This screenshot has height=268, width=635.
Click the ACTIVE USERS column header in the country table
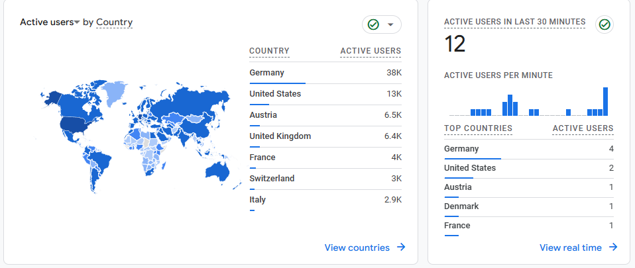pyautogui.click(x=371, y=52)
